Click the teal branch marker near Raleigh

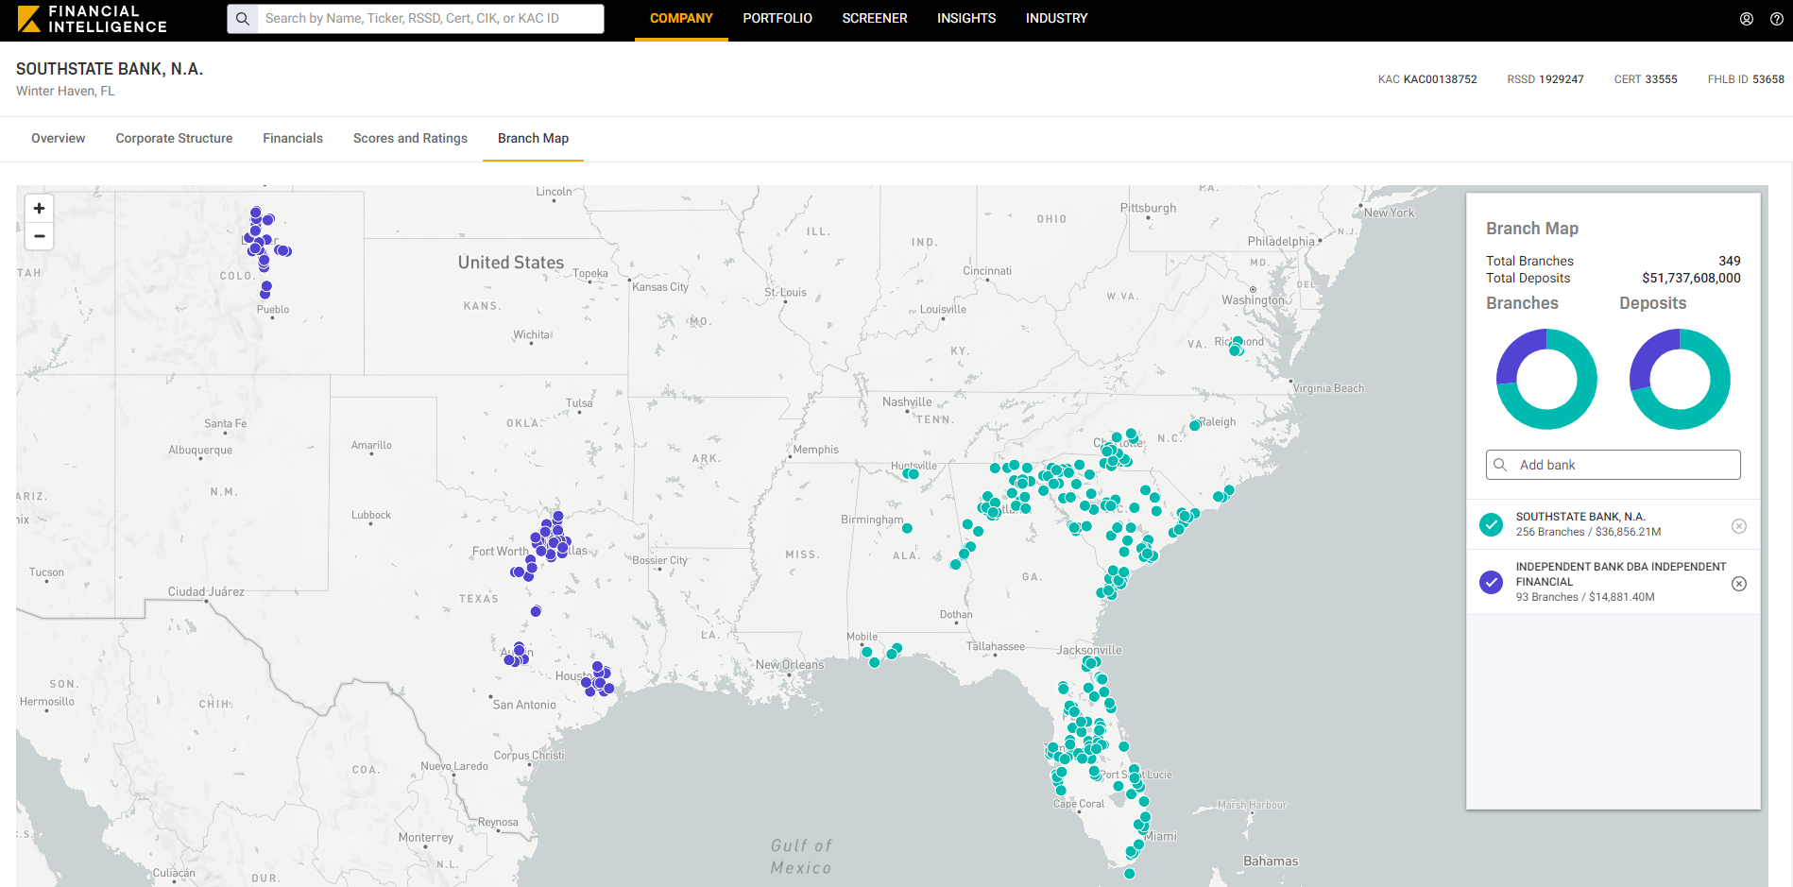(x=1195, y=425)
